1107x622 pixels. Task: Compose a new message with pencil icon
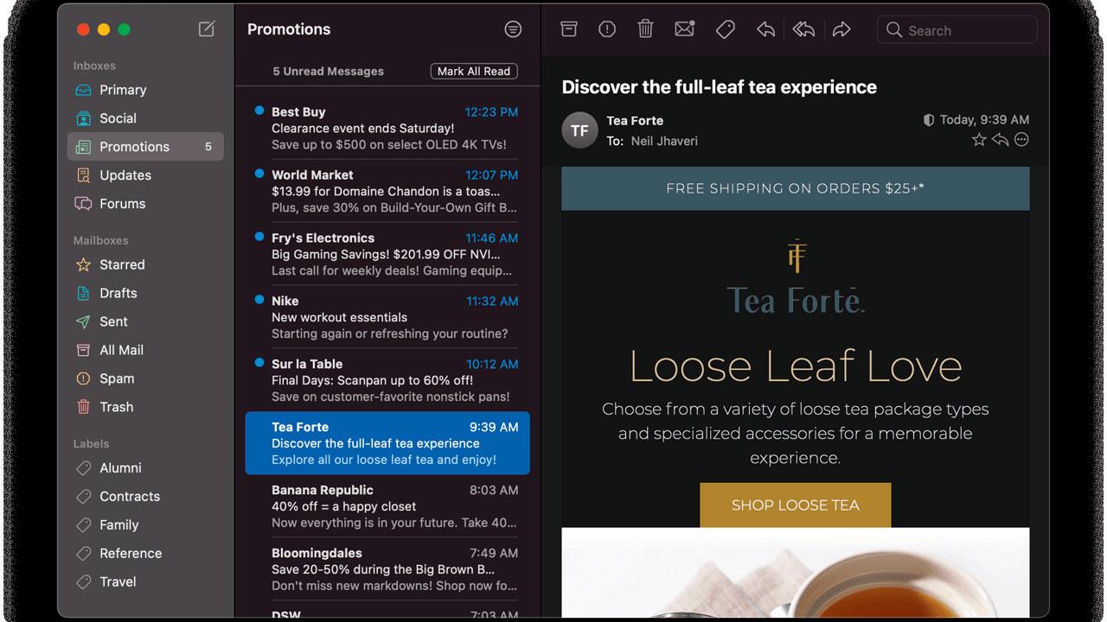(x=207, y=29)
